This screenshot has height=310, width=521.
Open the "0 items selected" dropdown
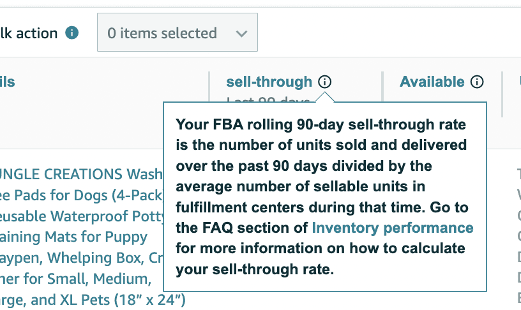point(177,33)
